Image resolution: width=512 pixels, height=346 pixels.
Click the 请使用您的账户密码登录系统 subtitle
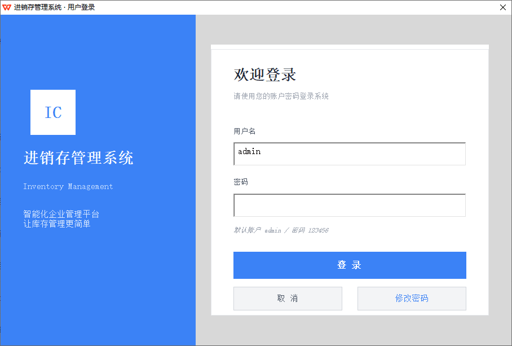pos(281,96)
